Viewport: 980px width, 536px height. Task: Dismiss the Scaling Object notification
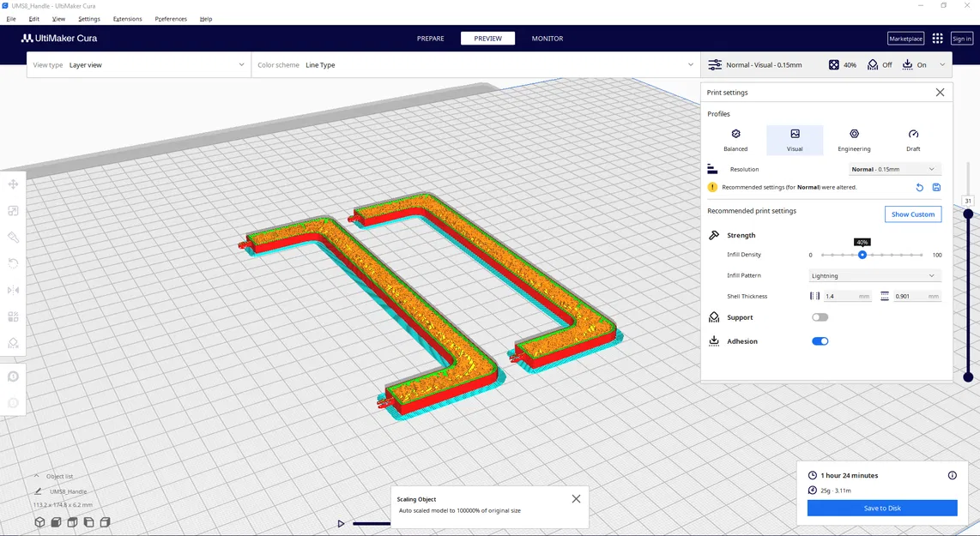click(x=576, y=498)
